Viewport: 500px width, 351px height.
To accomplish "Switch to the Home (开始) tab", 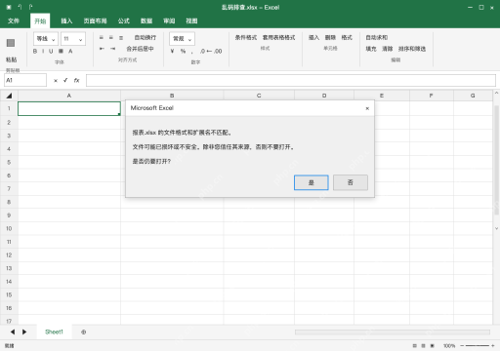I will pos(40,21).
